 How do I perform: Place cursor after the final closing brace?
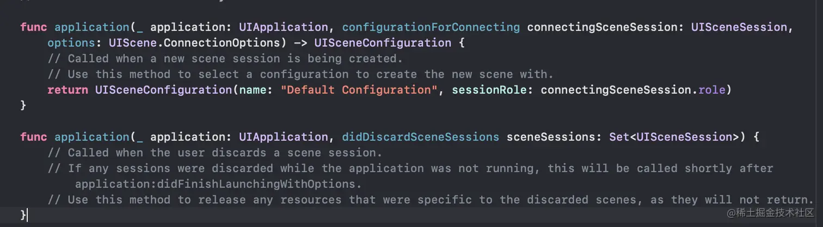[x=26, y=216]
